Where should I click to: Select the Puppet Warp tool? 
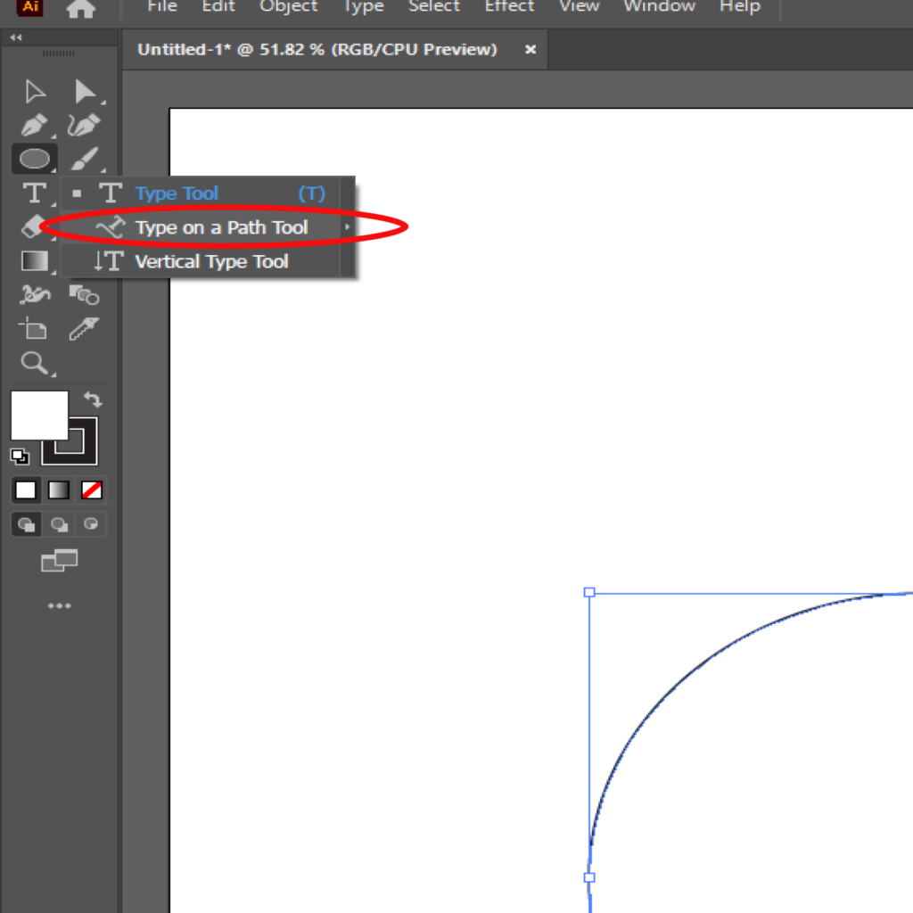(35, 294)
